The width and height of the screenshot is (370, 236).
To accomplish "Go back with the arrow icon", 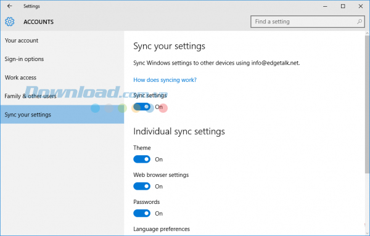I will [9, 6].
